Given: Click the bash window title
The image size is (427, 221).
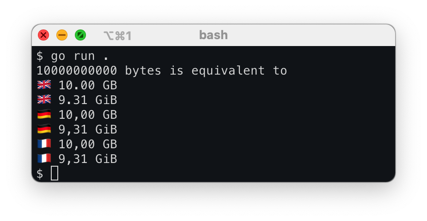Looking at the screenshot, I should (213, 35).
